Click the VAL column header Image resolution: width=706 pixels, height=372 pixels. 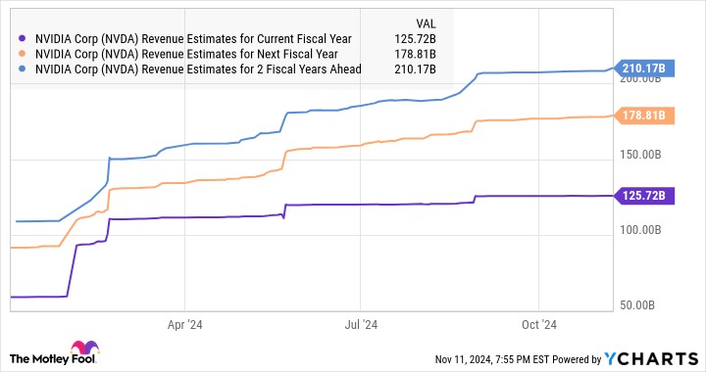[426, 23]
